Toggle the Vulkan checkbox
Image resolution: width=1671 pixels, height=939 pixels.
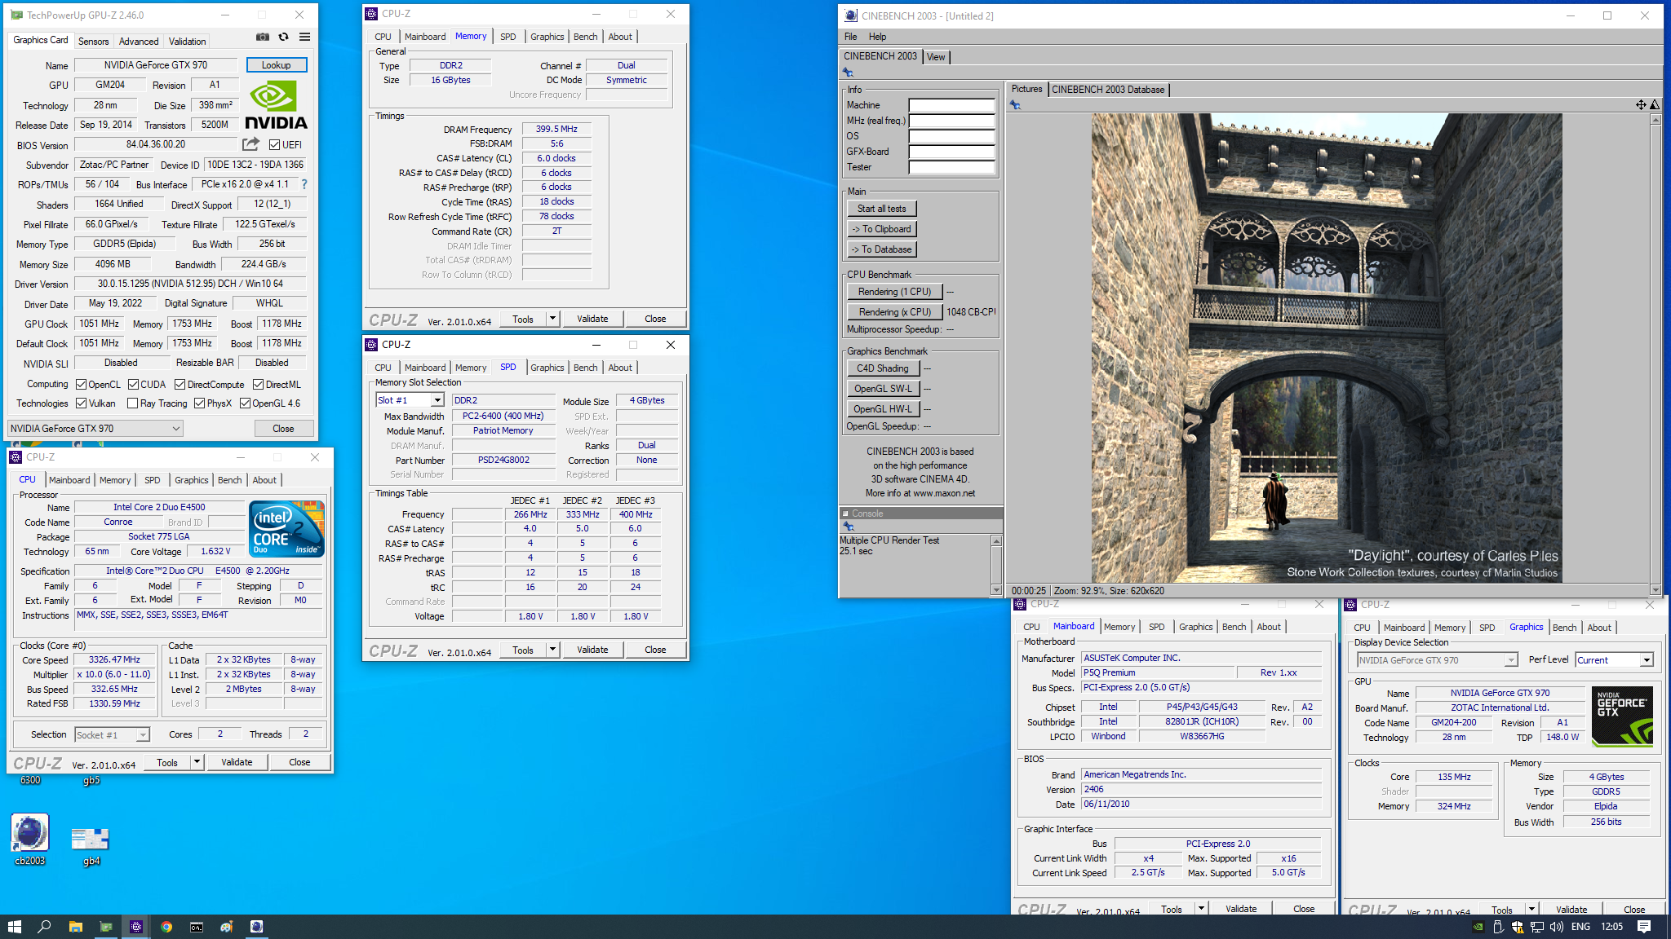(81, 403)
